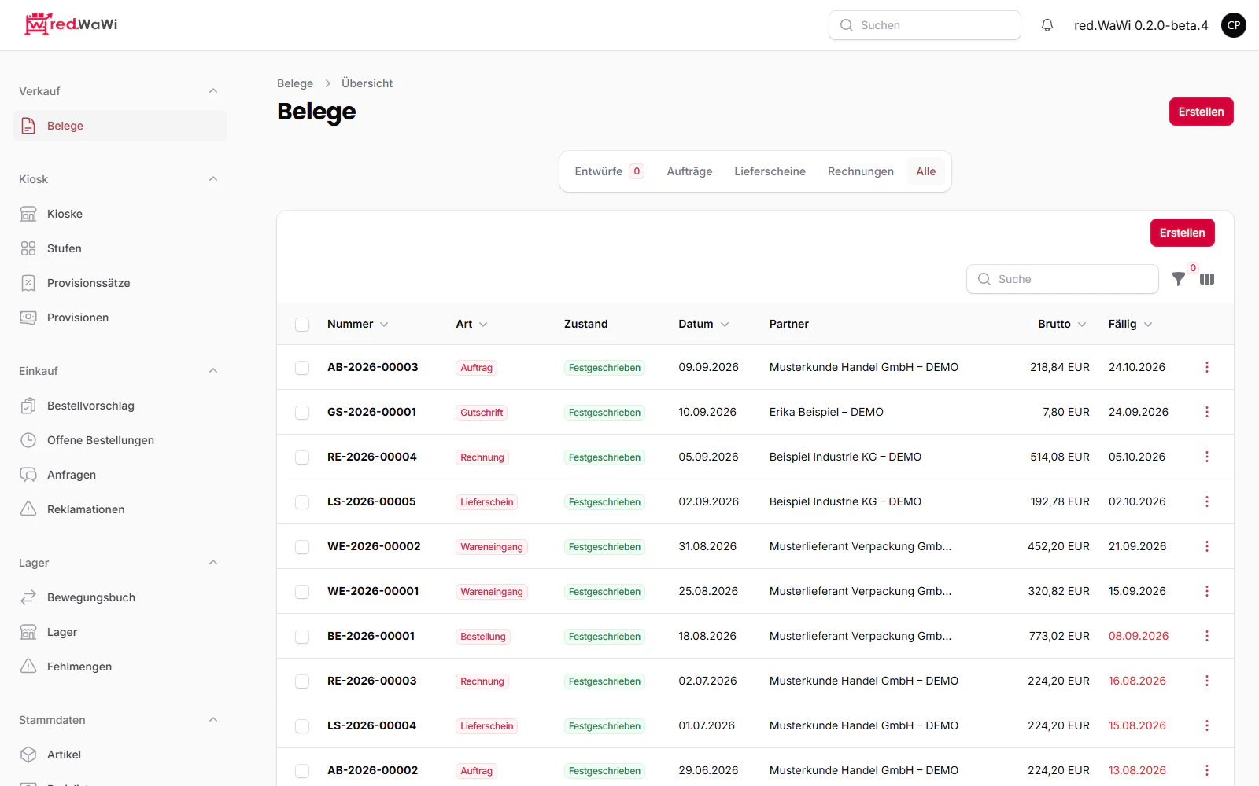The height and width of the screenshot is (786, 1259).
Task: Switch to the Aufträge tab
Action: pos(689,171)
